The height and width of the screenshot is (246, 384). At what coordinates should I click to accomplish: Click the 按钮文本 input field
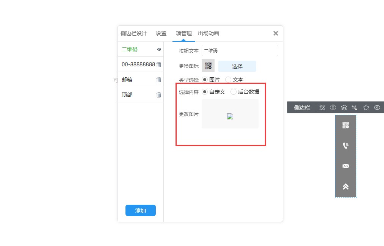[240, 50]
